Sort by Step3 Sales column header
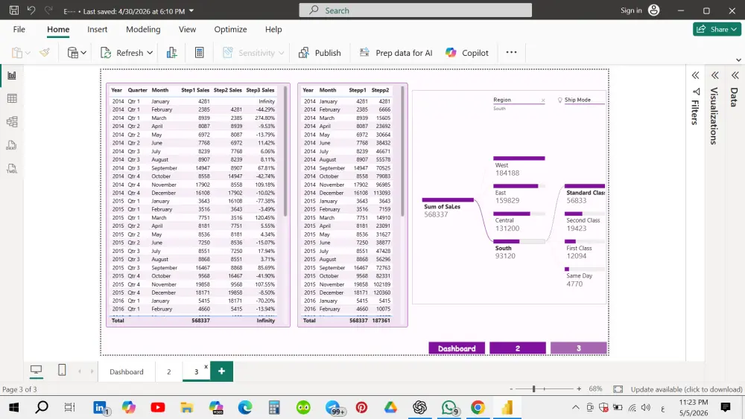This screenshot has height=419, width=745. pyautogui.click(x=260, y=90)
